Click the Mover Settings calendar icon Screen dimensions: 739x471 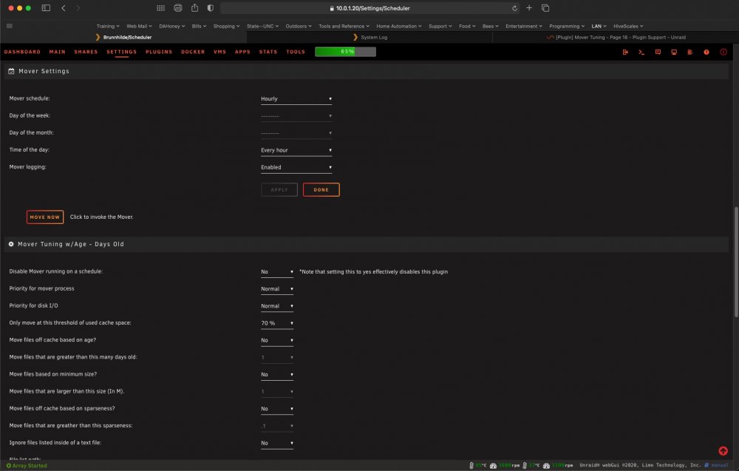click(11, 71)
